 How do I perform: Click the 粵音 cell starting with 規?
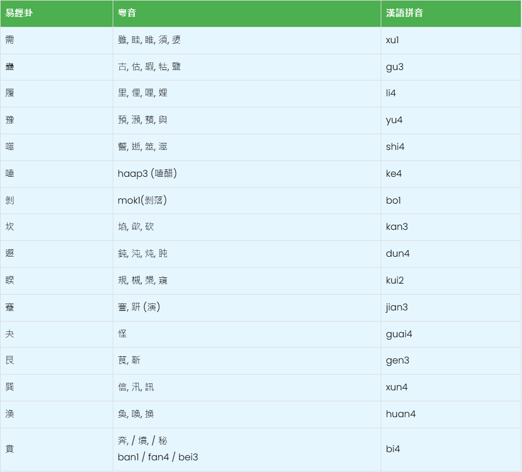point(247,281)
